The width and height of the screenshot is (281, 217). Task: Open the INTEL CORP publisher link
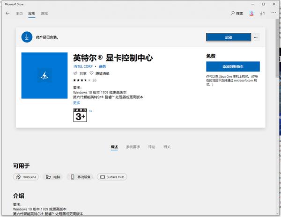(83, 66)
